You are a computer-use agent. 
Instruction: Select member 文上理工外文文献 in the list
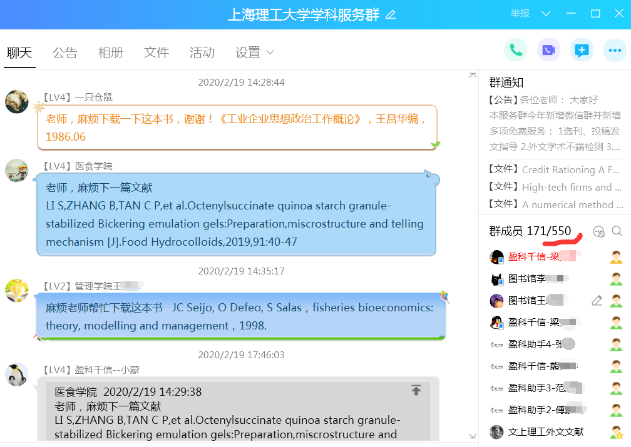point(545,431)
